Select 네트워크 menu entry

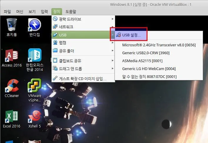[x=83, y=27]
